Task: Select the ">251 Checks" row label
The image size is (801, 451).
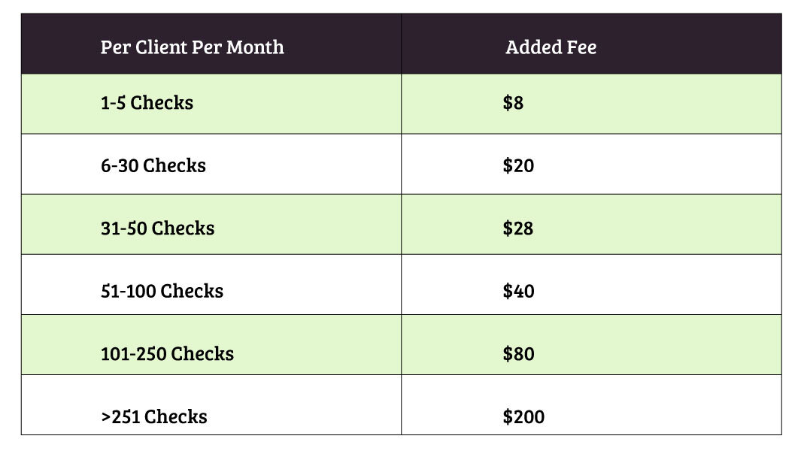Action: (153, 416)
